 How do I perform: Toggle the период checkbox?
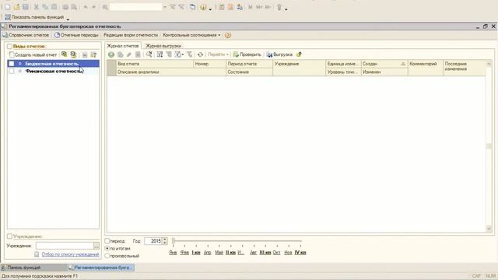[107, 241]
